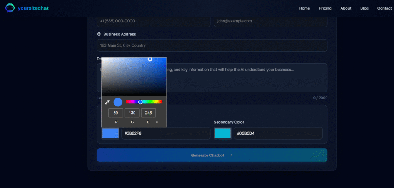Click the current color preview circle
Screen dimensions: 394x188
pyautogui.click(x=118, y=102)
